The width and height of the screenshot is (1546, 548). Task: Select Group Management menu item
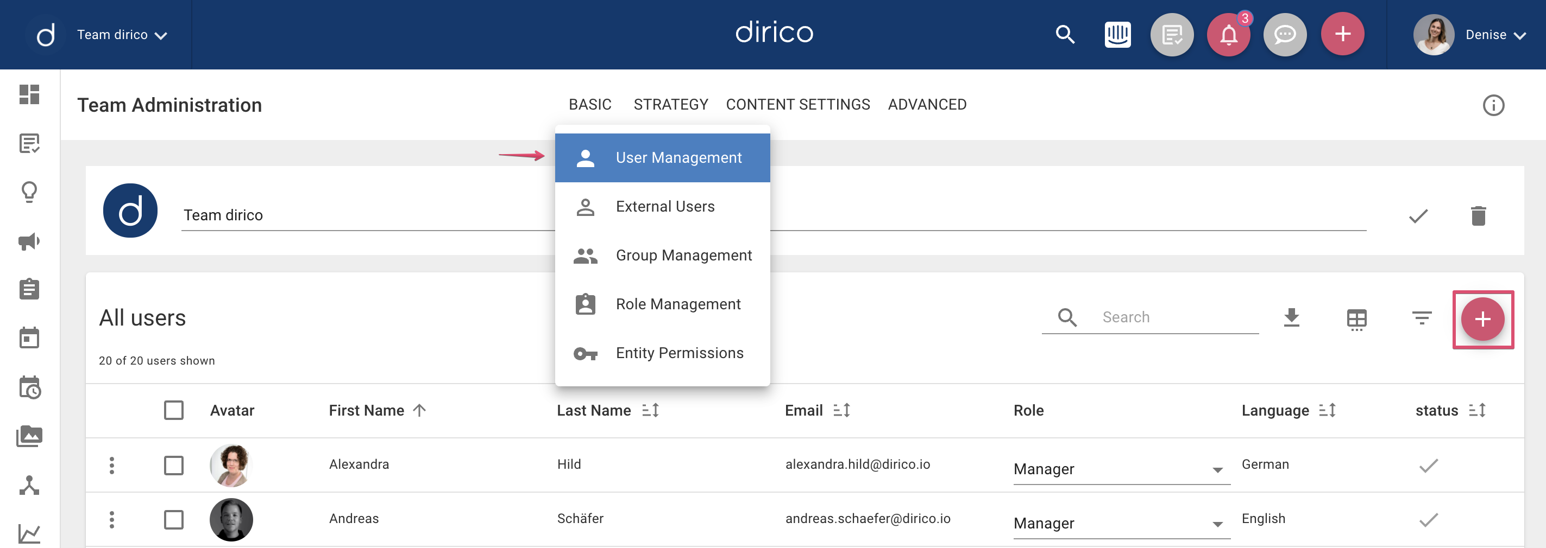662,256
